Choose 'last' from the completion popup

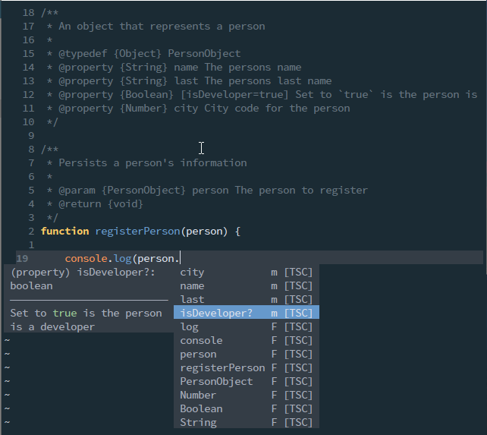point(247,299)
